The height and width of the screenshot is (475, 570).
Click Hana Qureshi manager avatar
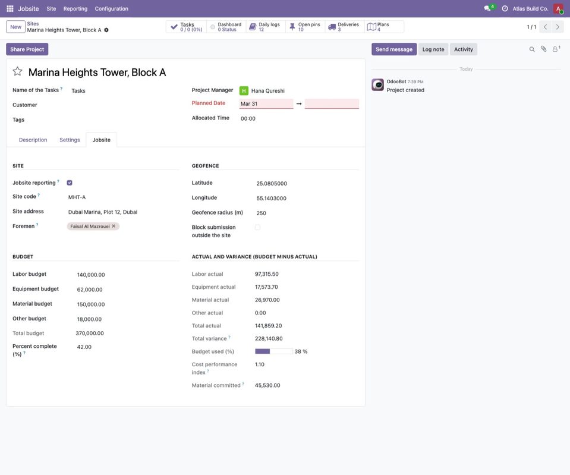[244, 90]
